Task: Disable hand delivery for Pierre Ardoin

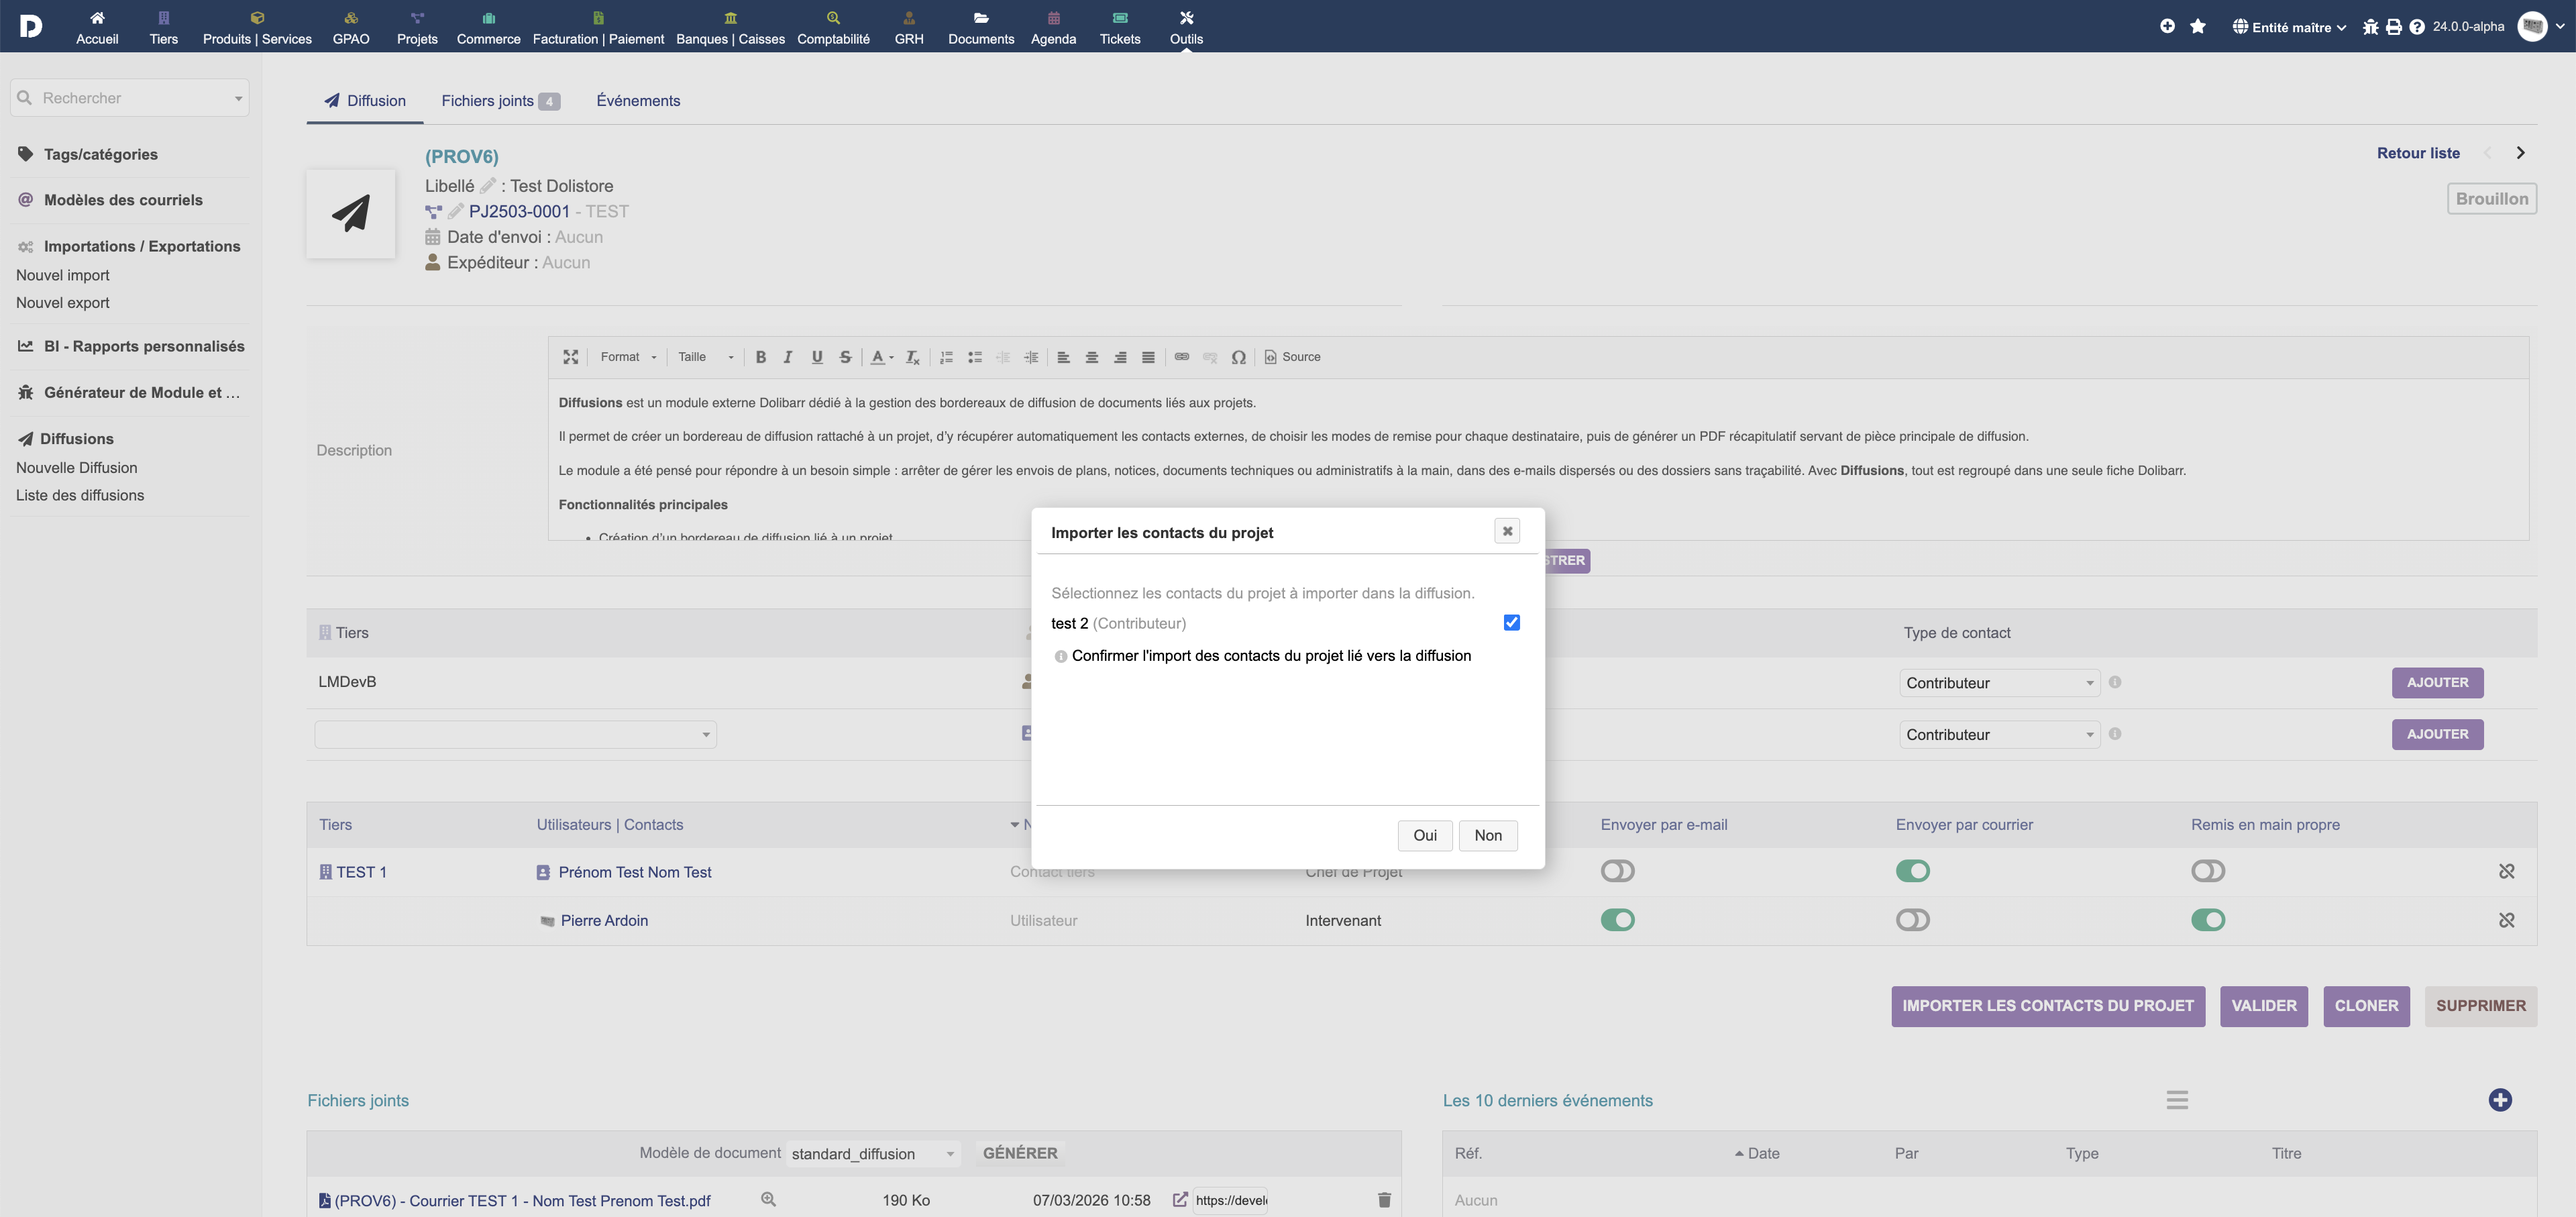Action: click(2208, 920)
